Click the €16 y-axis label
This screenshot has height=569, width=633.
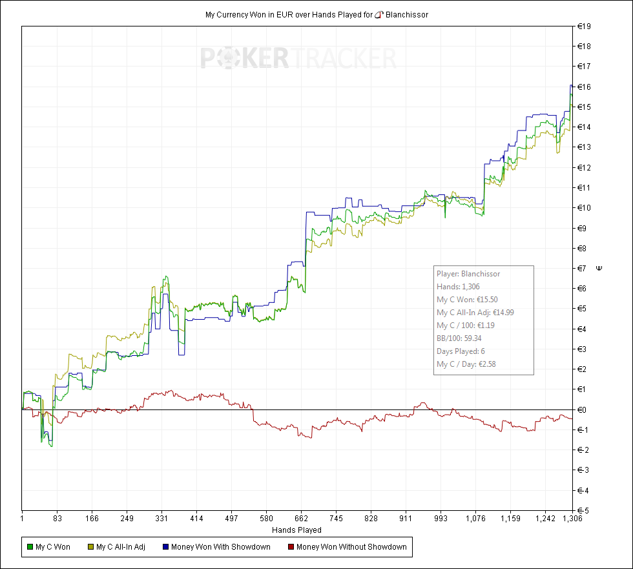[584, 87]
